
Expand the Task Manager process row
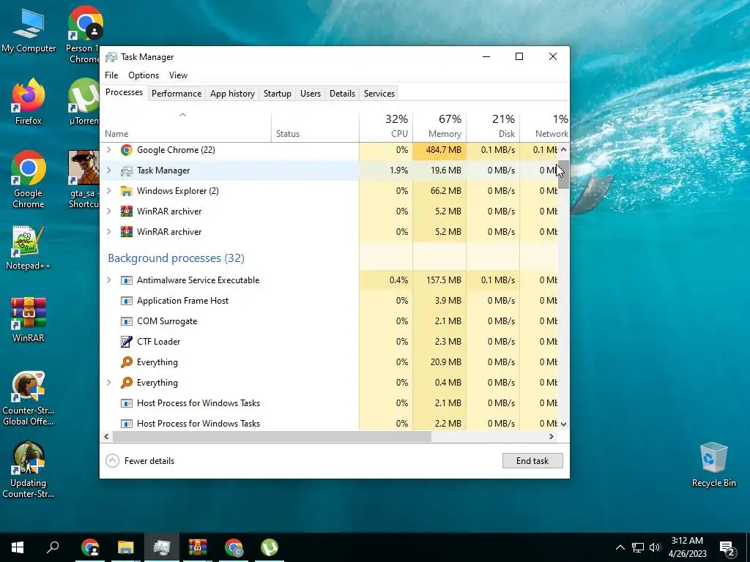point(109,171)
